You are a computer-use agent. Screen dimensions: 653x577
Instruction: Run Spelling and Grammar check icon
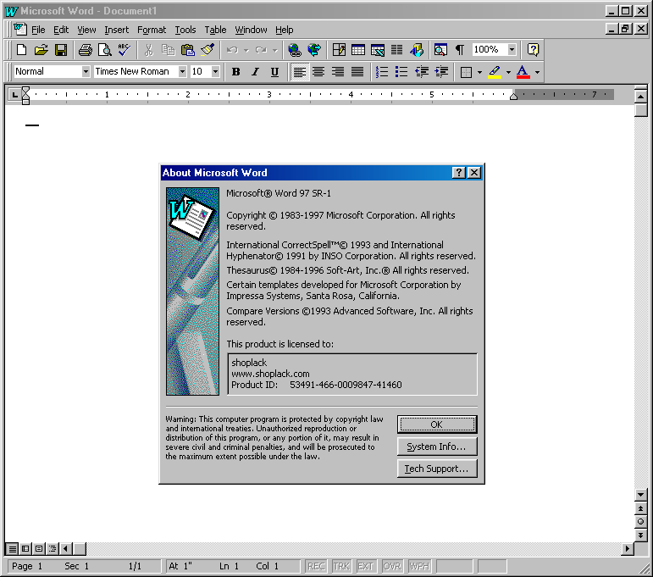pyautogui.click(x=125, y=50)
